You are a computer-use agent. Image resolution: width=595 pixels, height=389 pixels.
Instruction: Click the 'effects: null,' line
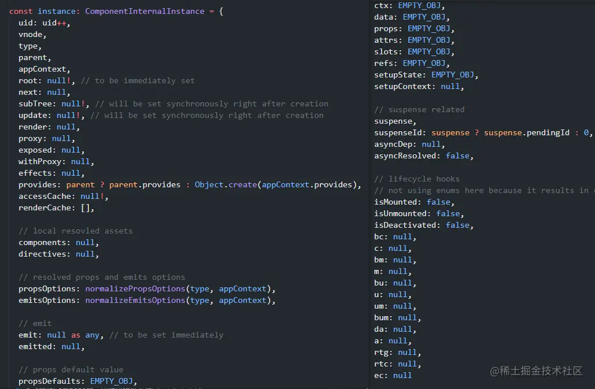coord(51,173)
